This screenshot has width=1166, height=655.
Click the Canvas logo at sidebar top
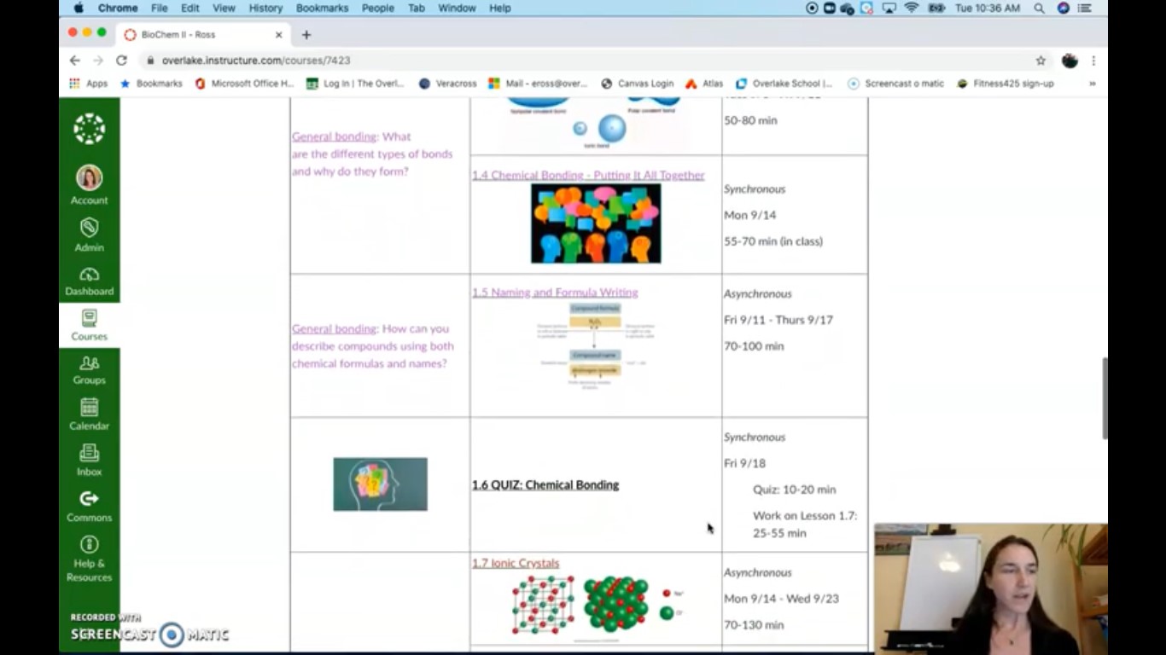coord(89,129)
